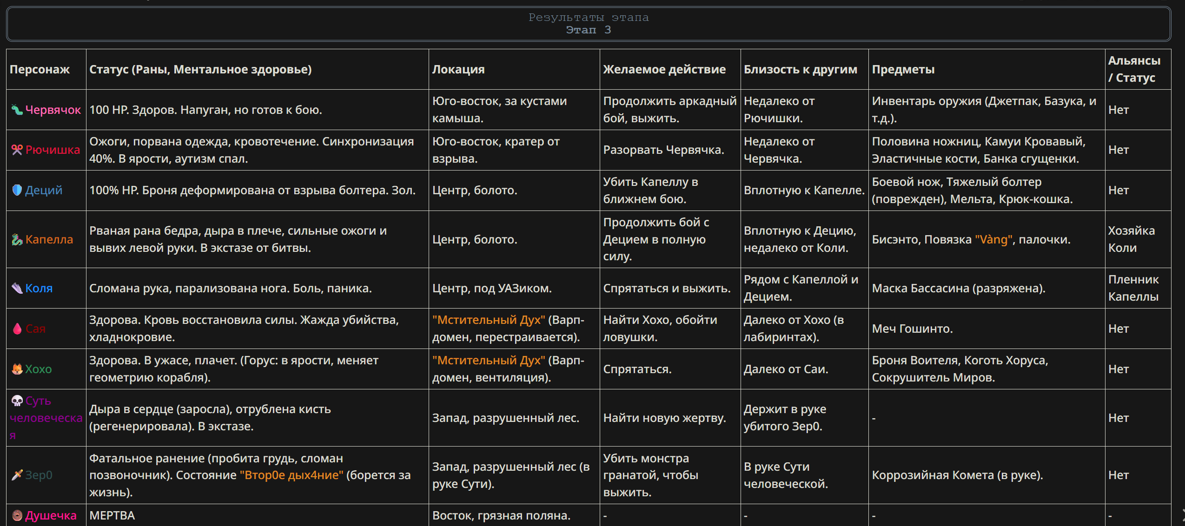This screenshot has height=526, width=1185.
Task: Click the Альянсы / Статус column header
Action: click(x=1134, y=69)
